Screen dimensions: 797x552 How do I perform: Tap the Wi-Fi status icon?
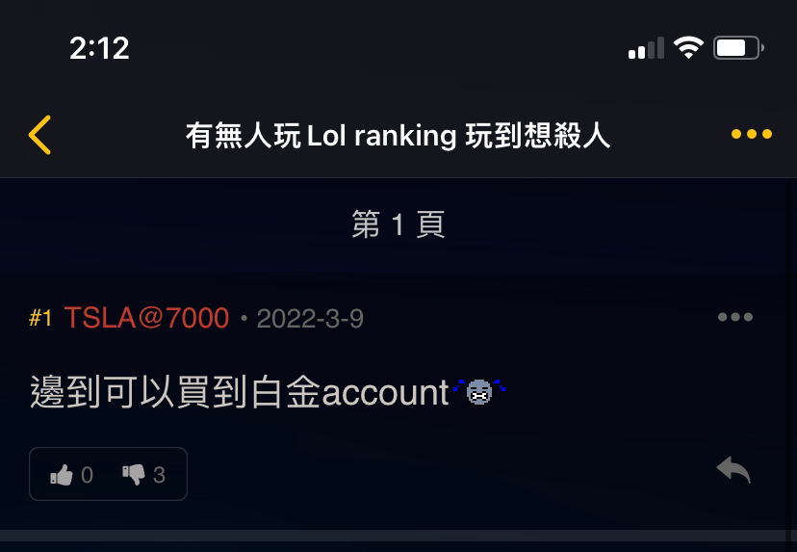pos(688,48)
